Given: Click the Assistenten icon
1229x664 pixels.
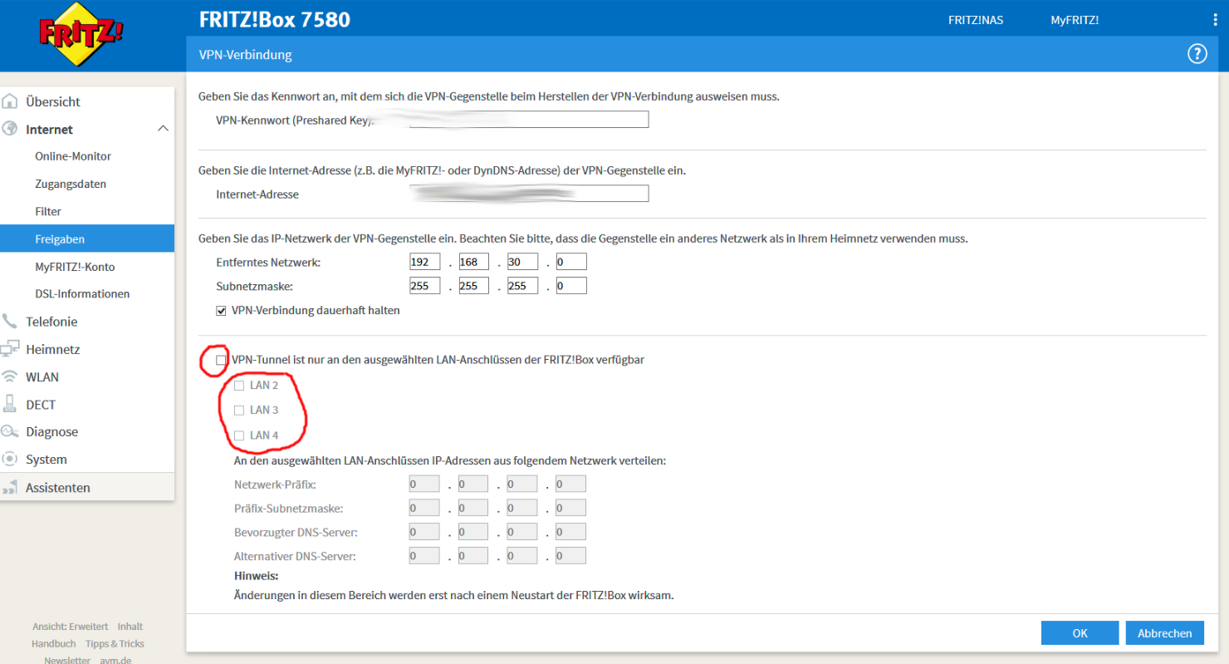Looking at the screenshot, I should (10, 488).
